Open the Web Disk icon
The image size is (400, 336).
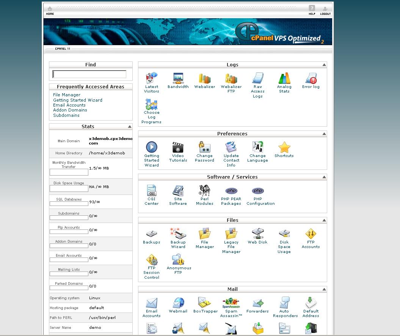258,234
